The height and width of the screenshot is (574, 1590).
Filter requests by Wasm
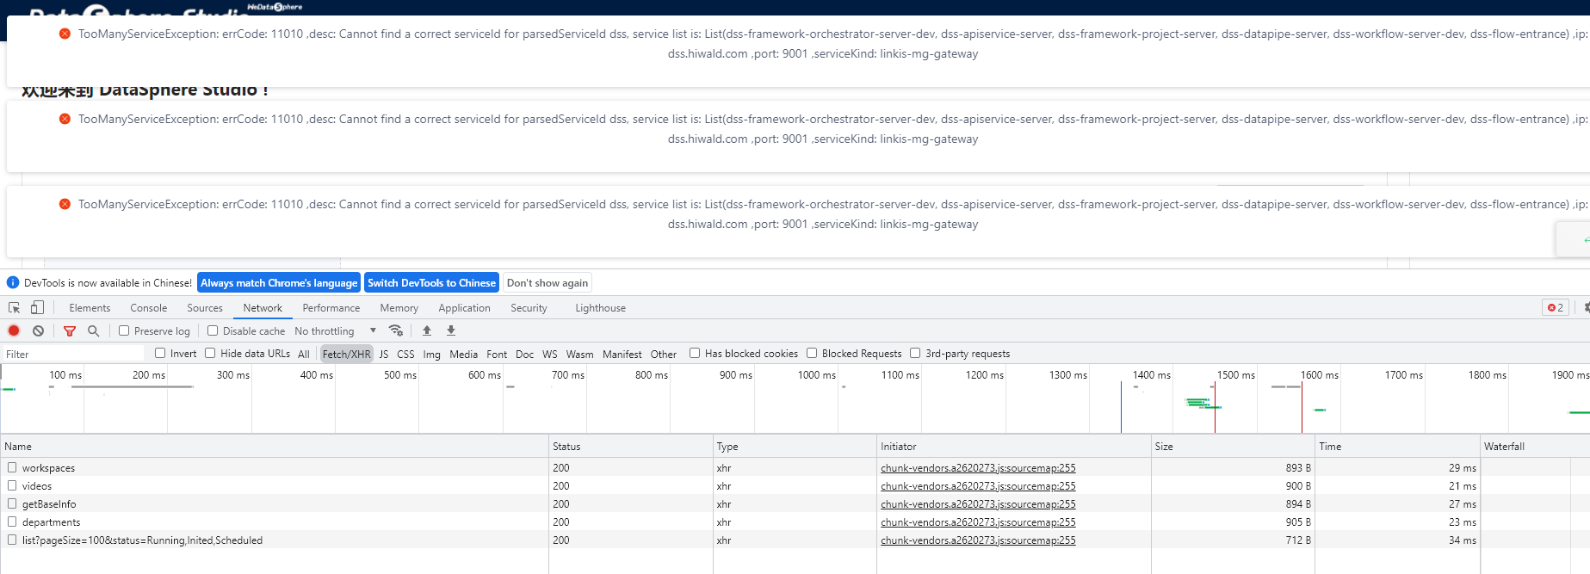click(579, 354)
